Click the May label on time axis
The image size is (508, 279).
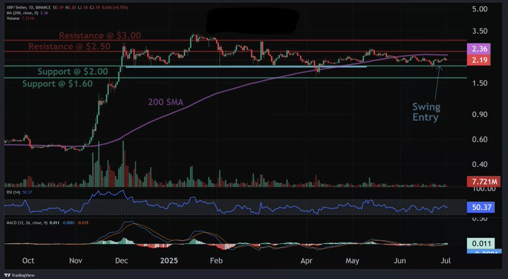point(352,260)
